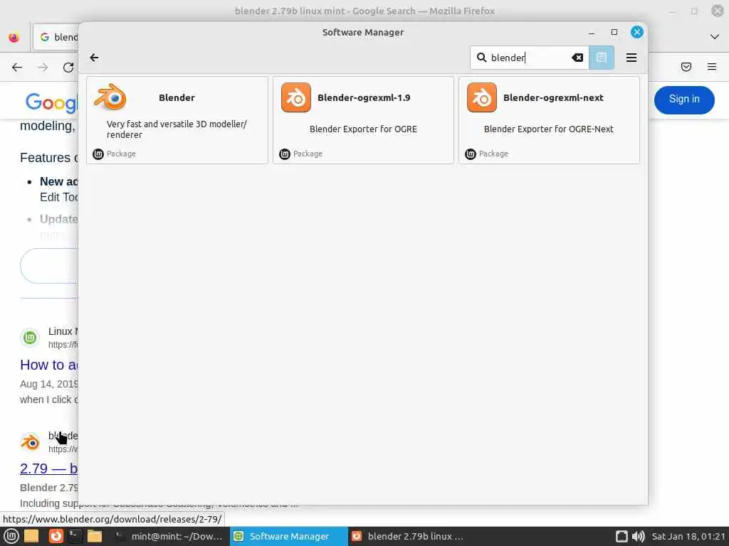This screenshot has height=546, width=729.
Task: Maximize the Software Manager window
Action: pos(614,32)
